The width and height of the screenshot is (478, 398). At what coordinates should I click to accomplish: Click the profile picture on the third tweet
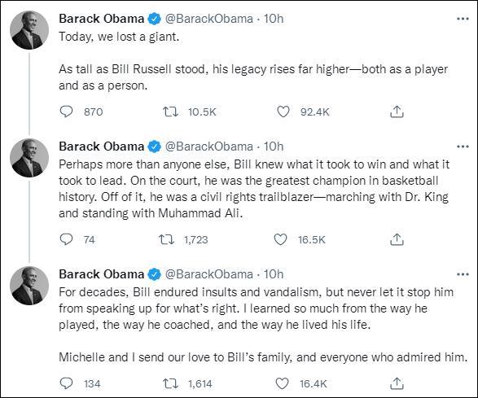[x=29, y=286]
